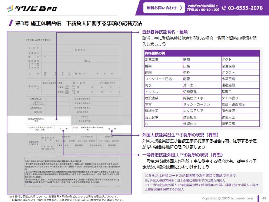Click the chevron arrow in 無料お問い合わせ button
Viewport: 269px width, 202px height.
click(x=181, y=7)
